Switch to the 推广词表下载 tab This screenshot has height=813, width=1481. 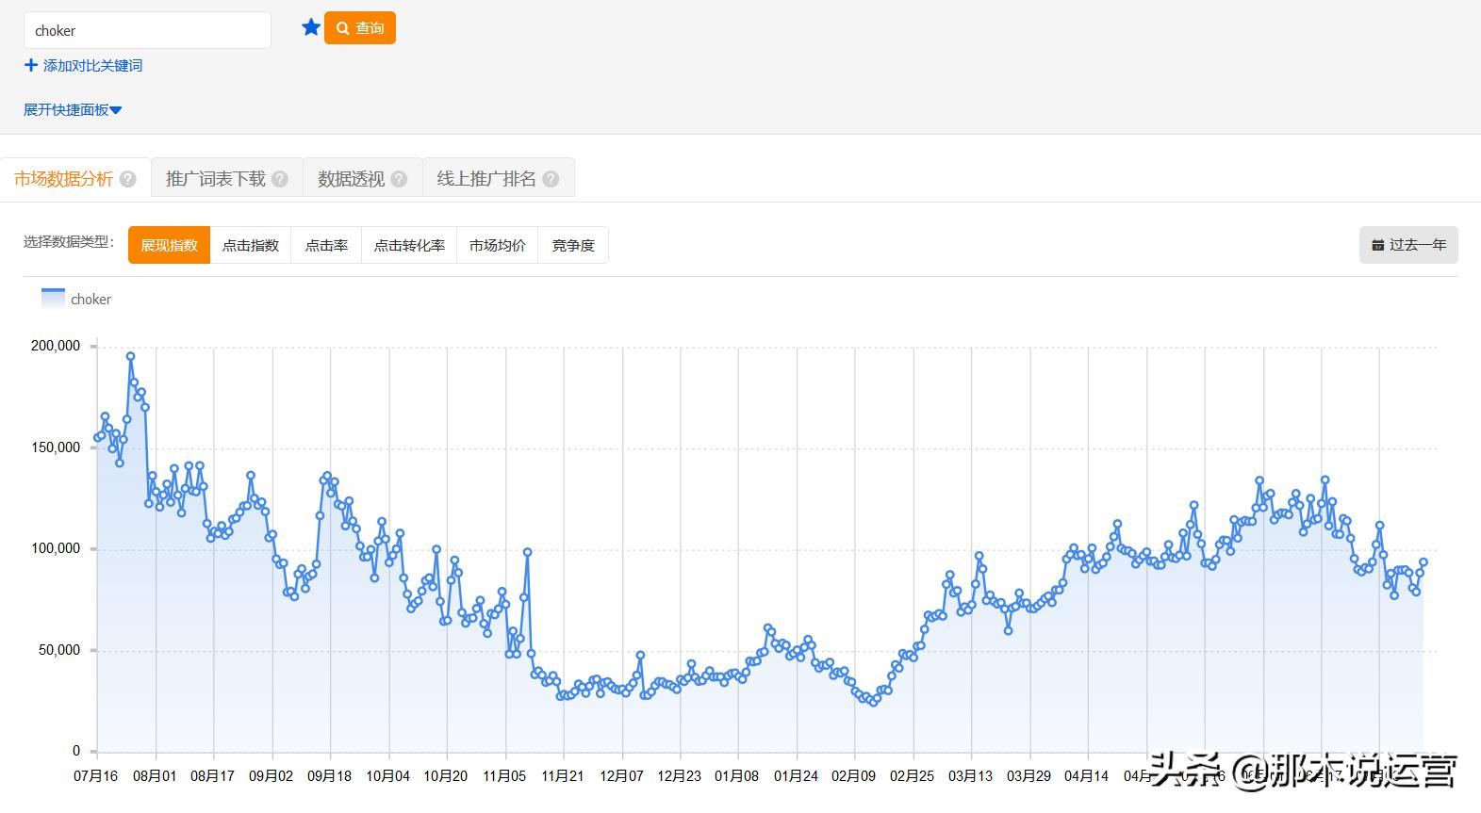click(215, 179)
